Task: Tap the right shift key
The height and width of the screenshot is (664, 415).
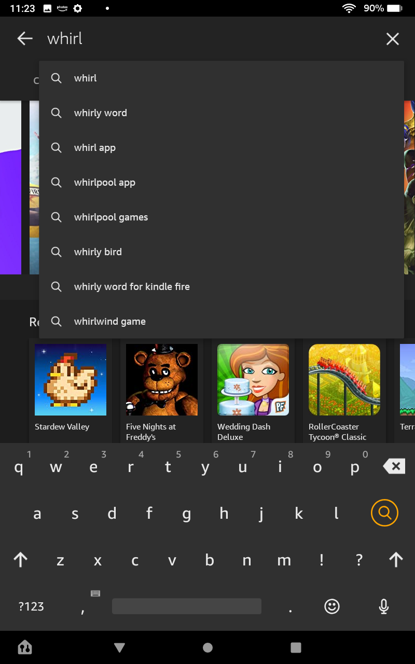Action: 396,559
